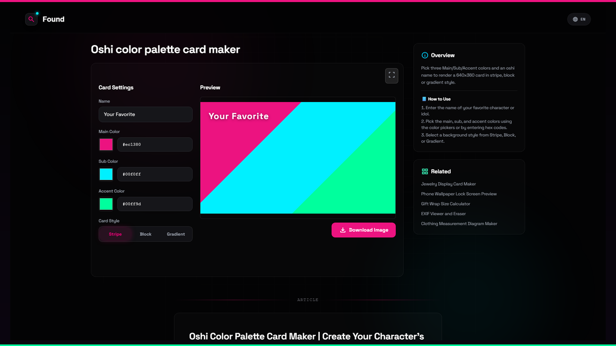Select the Gradient card style
The width and height of the screenshot is (616, 346).
coord(176,234)
